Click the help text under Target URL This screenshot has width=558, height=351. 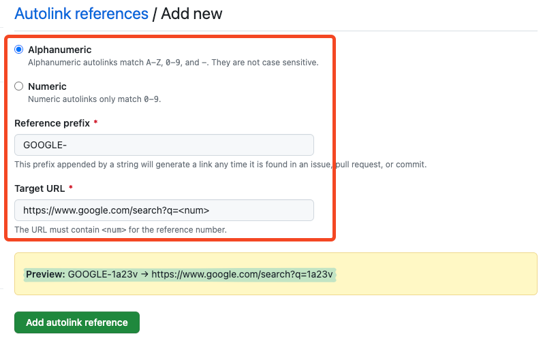121,230
